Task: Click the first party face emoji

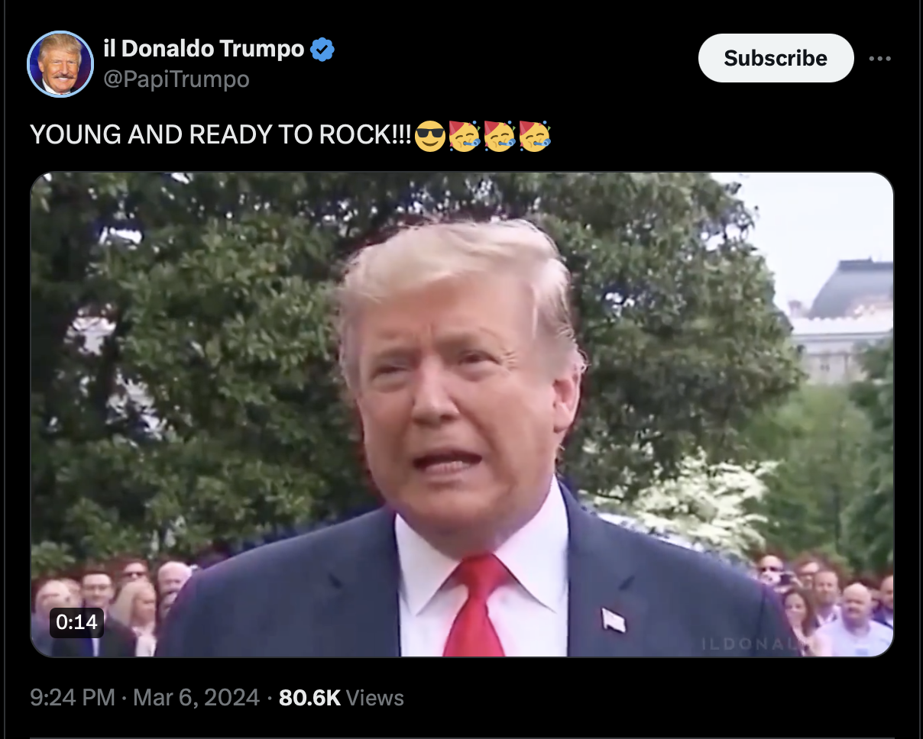Action: point(464,135)
